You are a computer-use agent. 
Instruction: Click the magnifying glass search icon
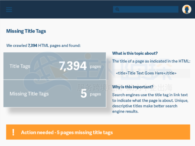coord(117,9)
